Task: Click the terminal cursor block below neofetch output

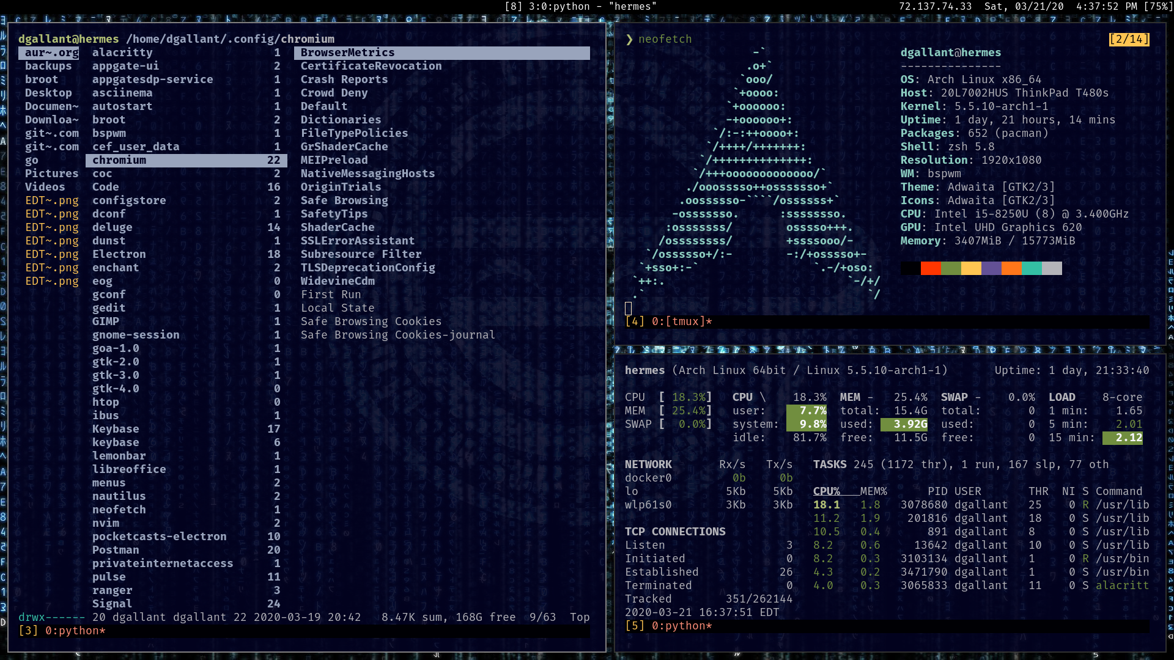Action: click(628, 309)
